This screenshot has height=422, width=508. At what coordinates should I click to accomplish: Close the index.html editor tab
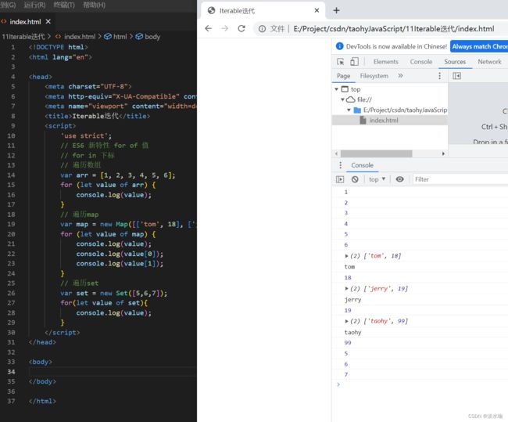(48, 21)
